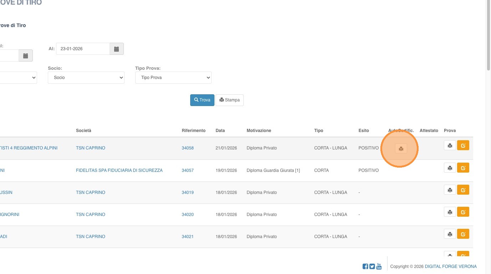
Task: Select the date cell 21/01/2026
Action: [226, 148]
